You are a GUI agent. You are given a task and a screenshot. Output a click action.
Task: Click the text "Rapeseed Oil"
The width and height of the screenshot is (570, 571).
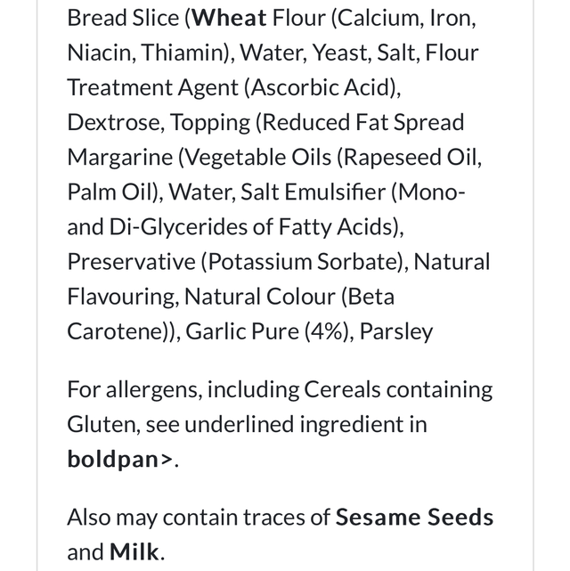point(411,158)
